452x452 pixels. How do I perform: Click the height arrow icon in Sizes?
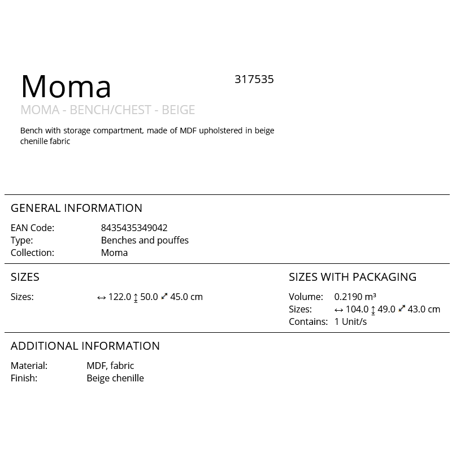coord(136,298)
